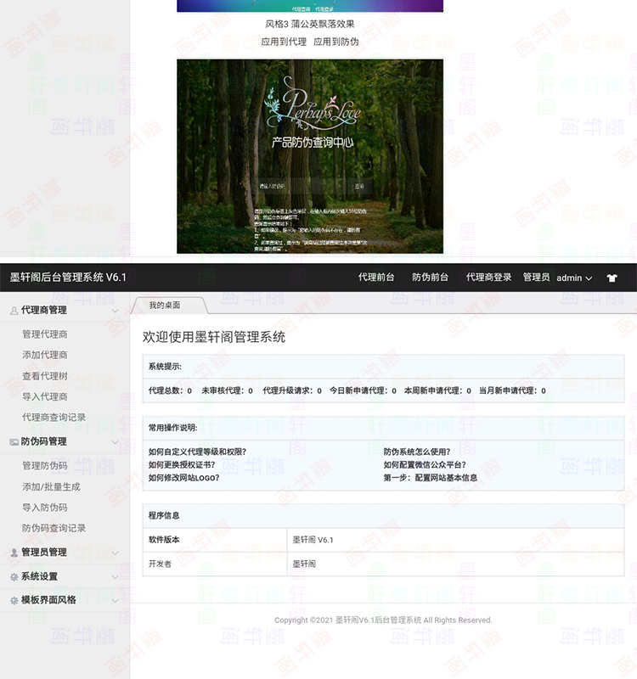
Task: Open help link 如何自定义代理等级和权限?
Action: pyautogui.click(x=197, y=452)
